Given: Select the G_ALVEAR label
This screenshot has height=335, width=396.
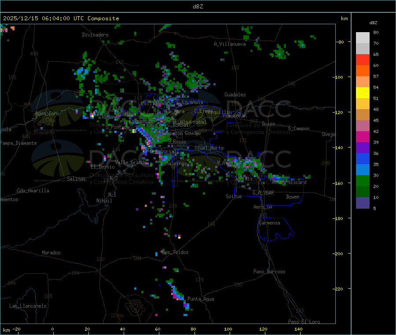Looking at the screenshot, I should click(x=263, y=193).
